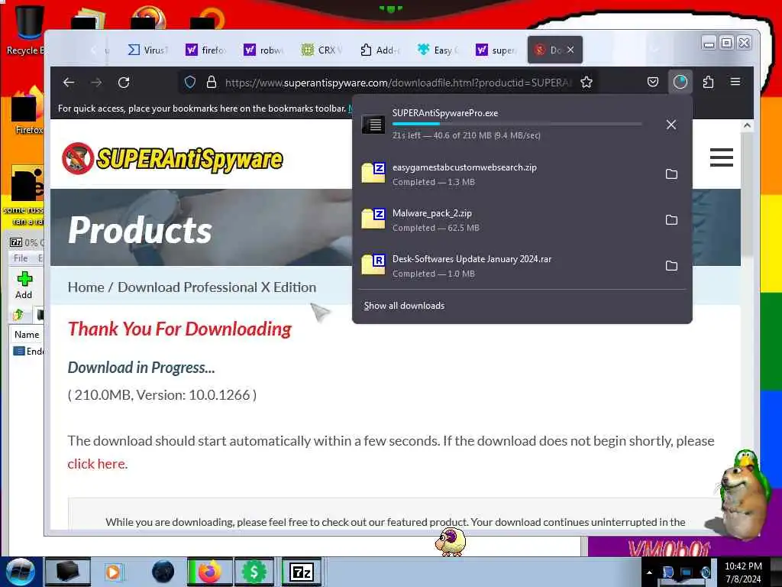Open Firefox from the taskbar
This screenshot has width=782, height=587.
click(x=209, y=572)
